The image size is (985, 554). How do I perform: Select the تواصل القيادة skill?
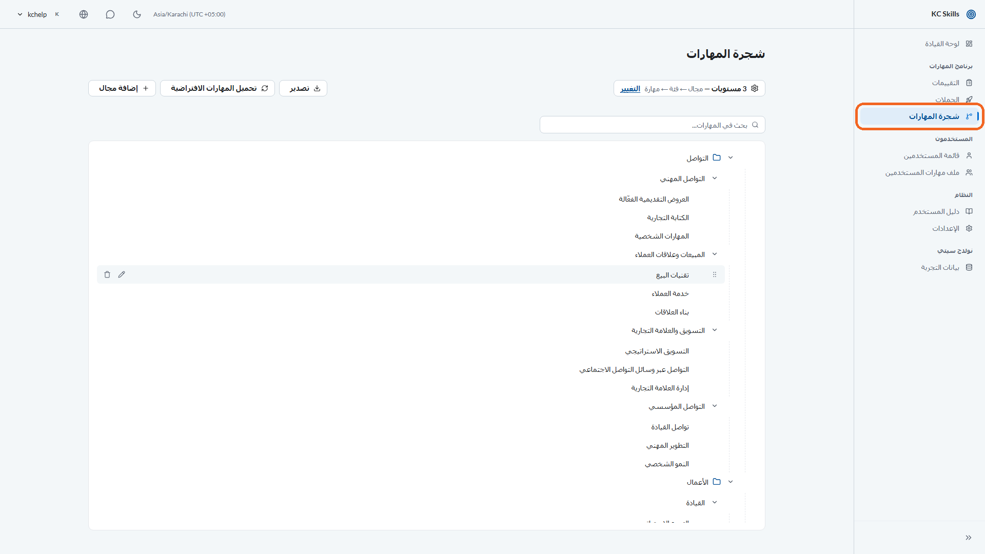pyautogui.click(x=670, y=427)
